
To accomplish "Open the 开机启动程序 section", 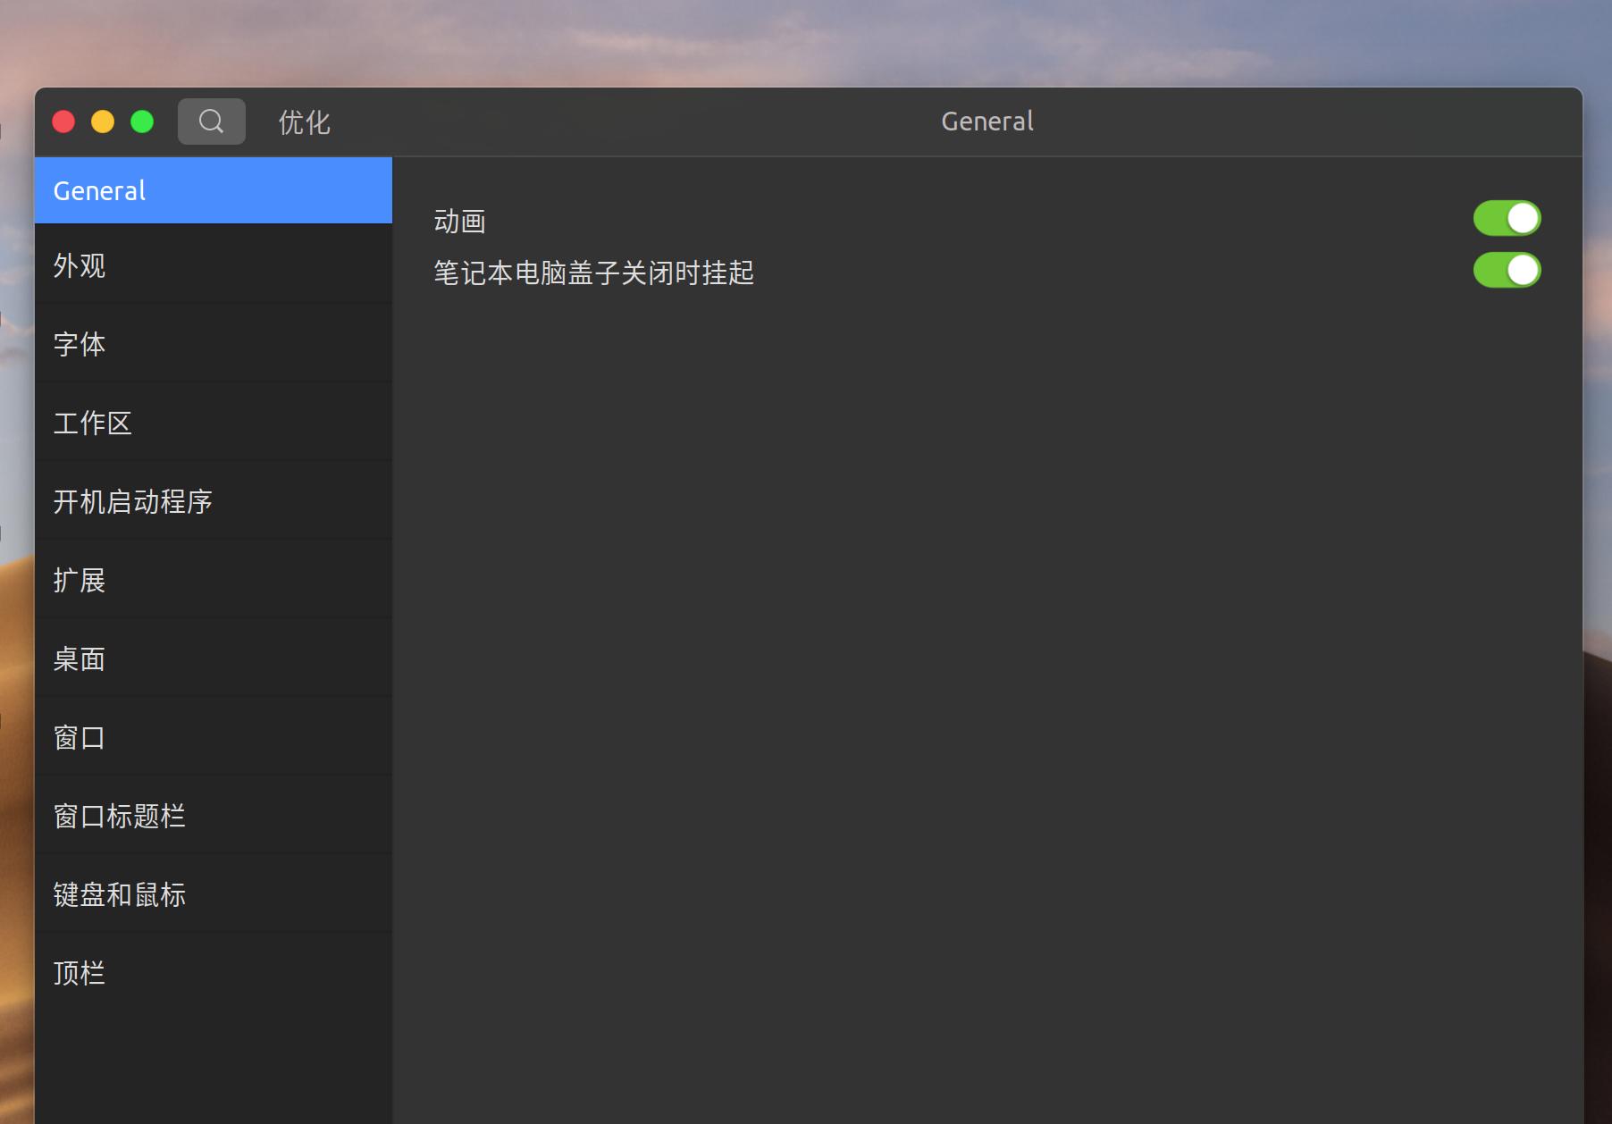I will (x=214, y=501).
